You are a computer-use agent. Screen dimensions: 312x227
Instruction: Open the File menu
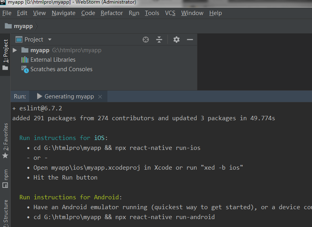(7, 13)
